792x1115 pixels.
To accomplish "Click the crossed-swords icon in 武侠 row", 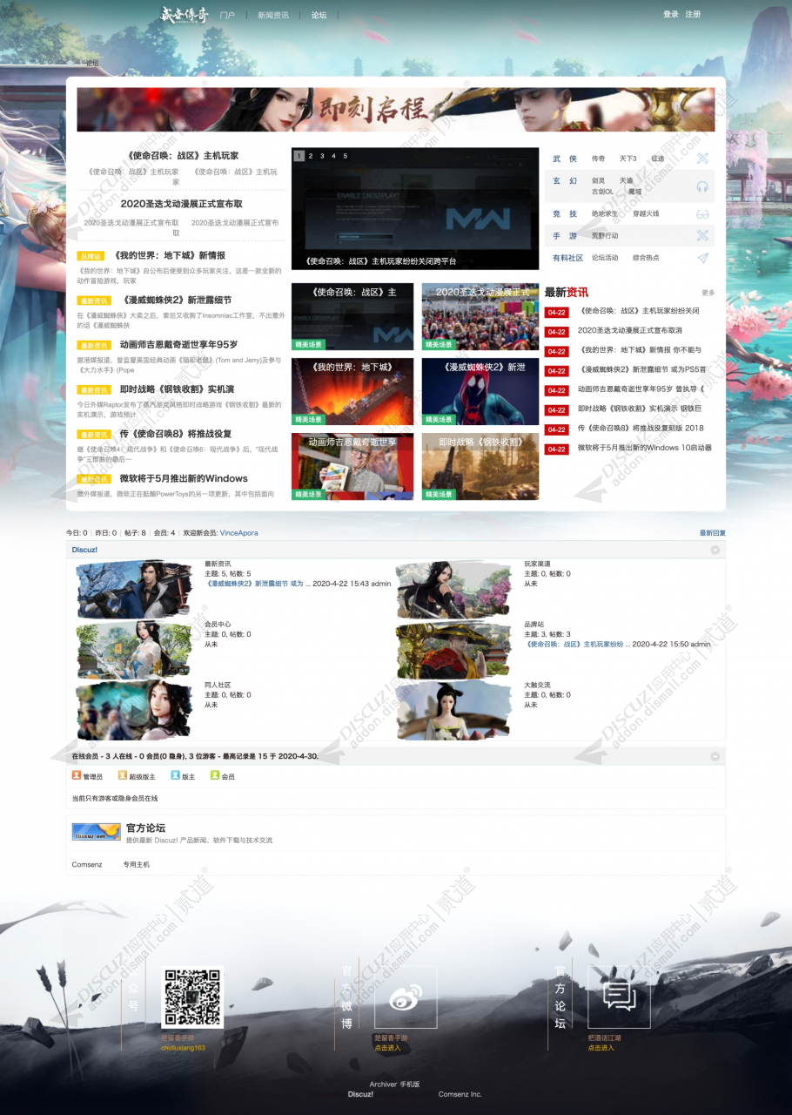I will pos(702,159).
